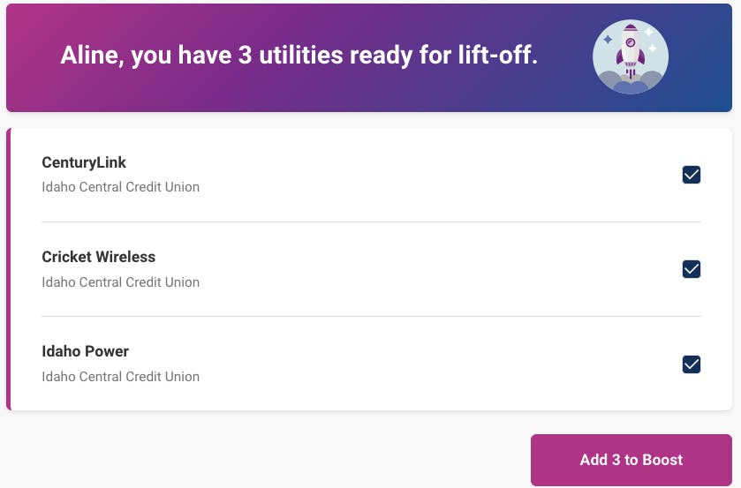Screen dimensions: 741x488
Task: Click Idaho Central Credit Union under Idaho Power
Action: point(120,377)
